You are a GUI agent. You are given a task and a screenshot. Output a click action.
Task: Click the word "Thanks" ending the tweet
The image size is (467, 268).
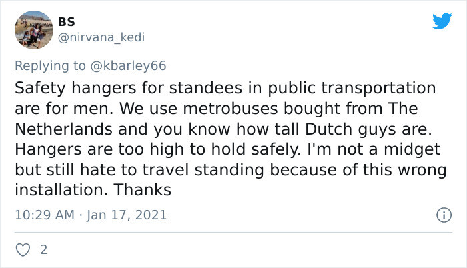[x=143, y=189]
